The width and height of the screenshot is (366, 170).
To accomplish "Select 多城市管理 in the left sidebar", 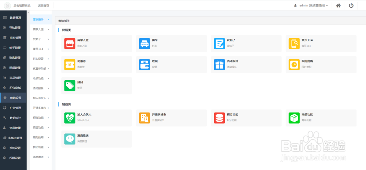I will point(13,138).
